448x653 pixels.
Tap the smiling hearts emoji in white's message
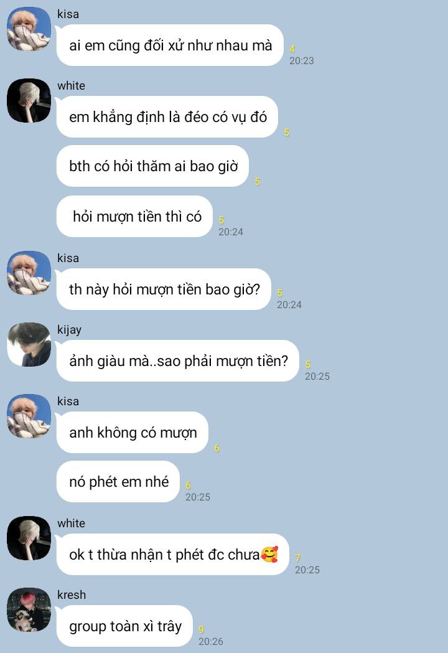269,554
